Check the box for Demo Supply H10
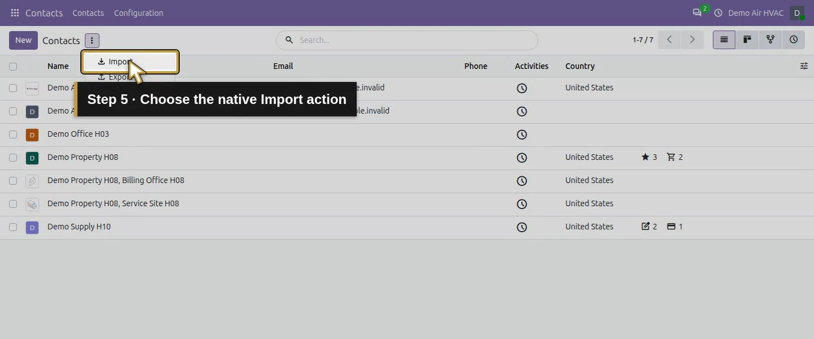This screenshot has width=814, height=339. click(x=13, y=227)
